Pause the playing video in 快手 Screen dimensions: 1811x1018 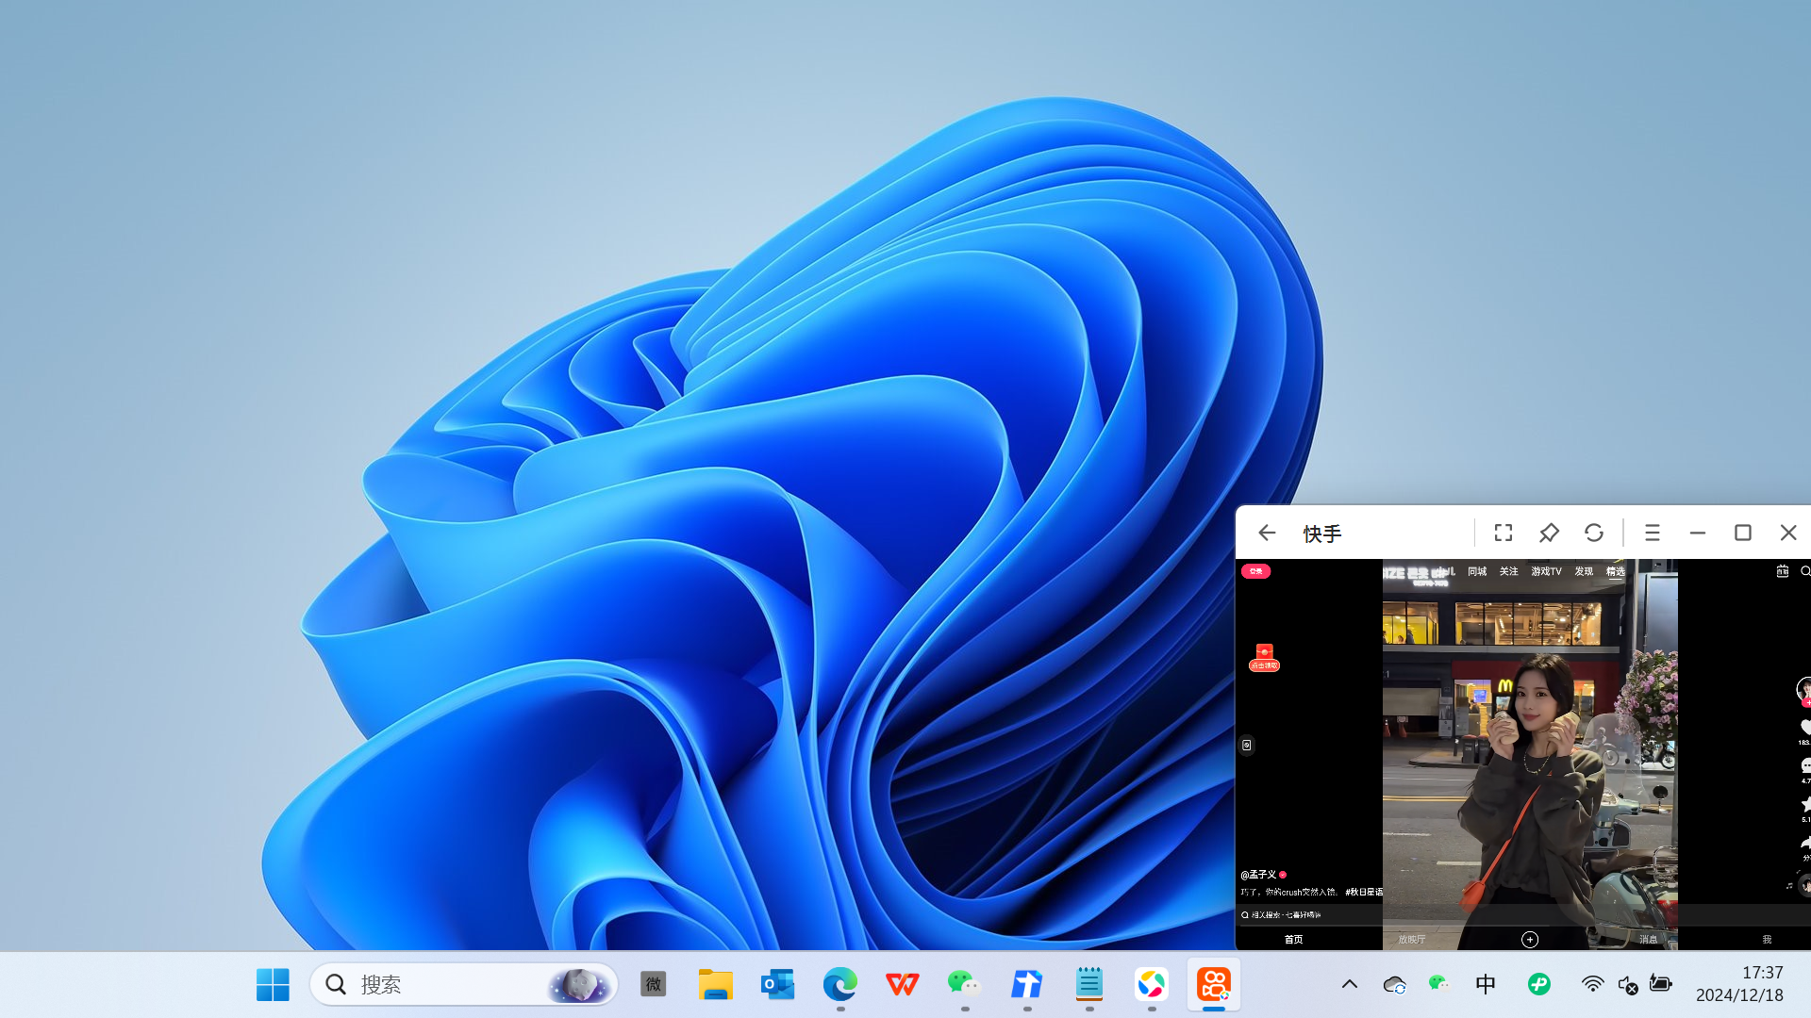1529,754
